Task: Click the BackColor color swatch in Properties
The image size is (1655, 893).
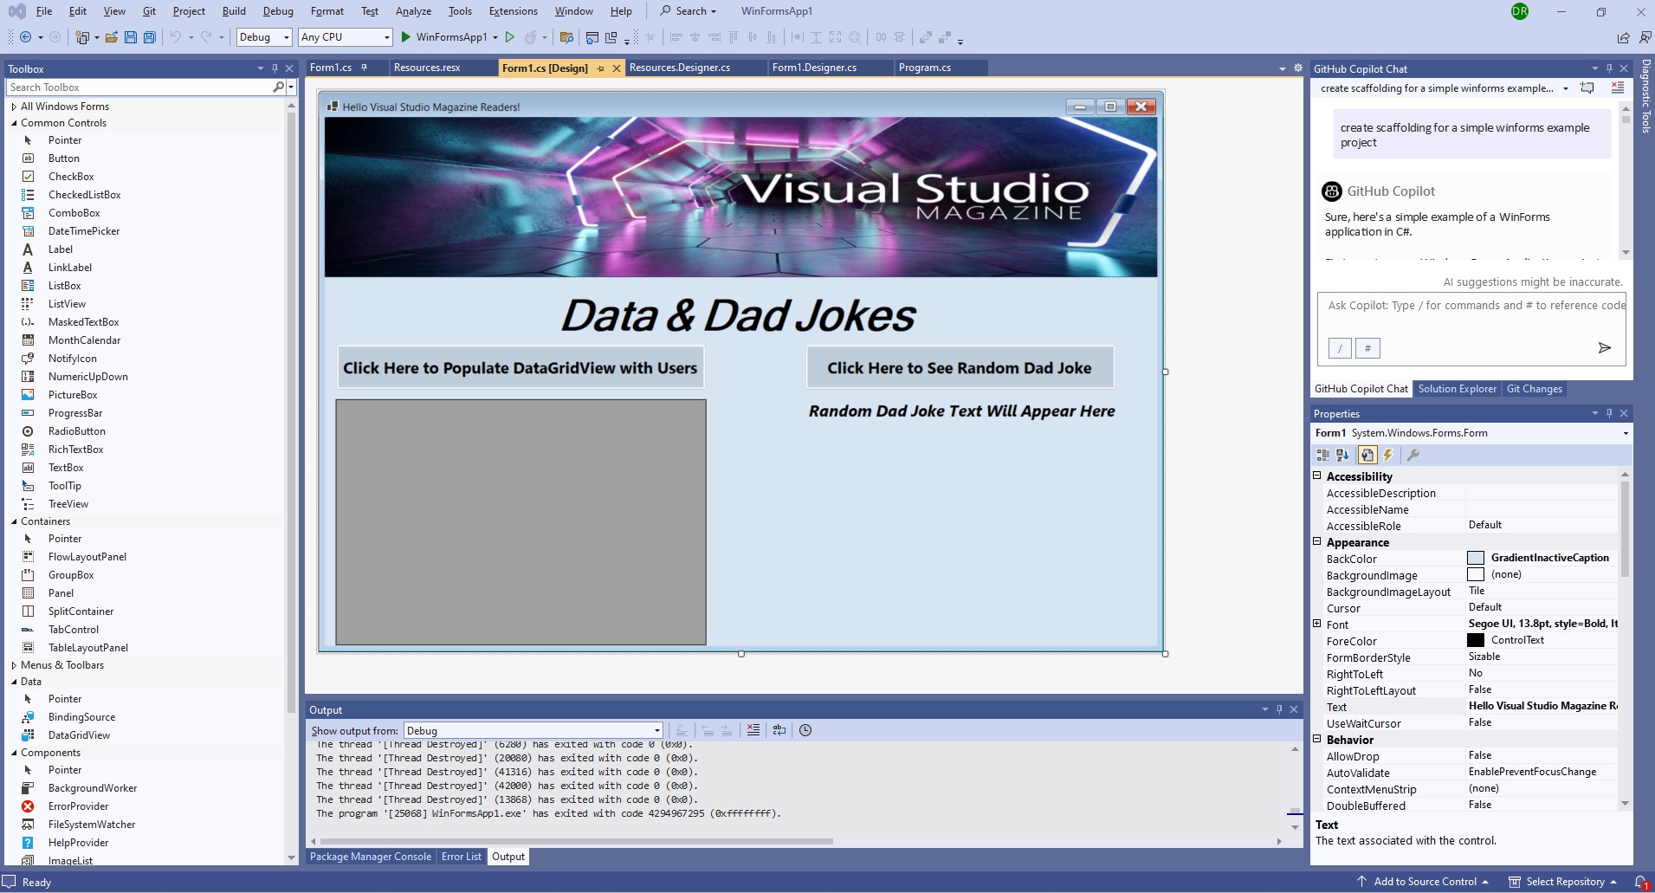Action: tap(1476, 558)
